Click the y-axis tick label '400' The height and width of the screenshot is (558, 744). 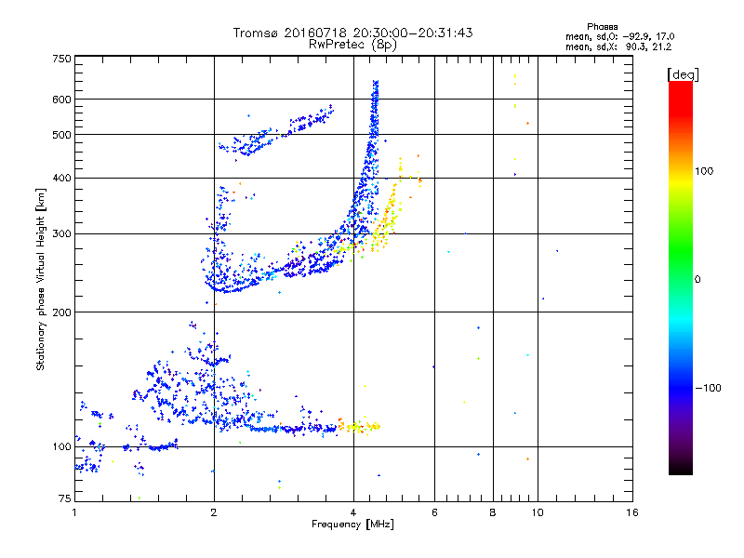click(x=61, y=178)
